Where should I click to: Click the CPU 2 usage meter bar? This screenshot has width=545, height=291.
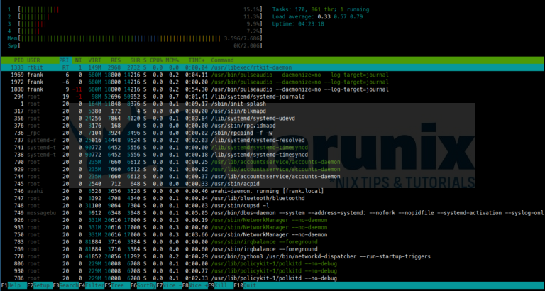click(141, 17)
